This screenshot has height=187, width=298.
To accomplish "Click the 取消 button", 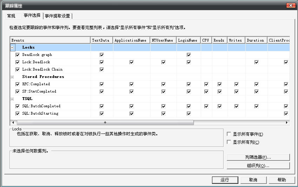I will 253,180.
